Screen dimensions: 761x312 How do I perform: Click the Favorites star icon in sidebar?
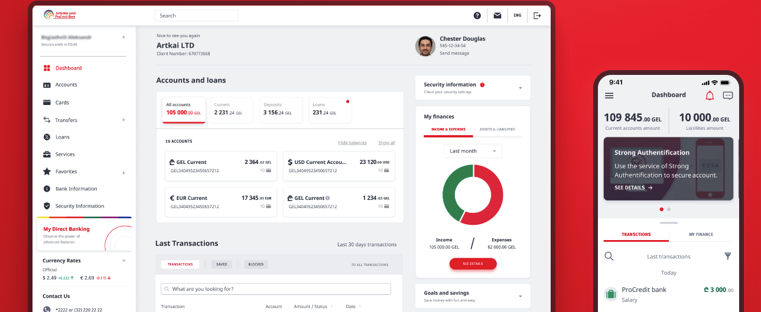47,172
